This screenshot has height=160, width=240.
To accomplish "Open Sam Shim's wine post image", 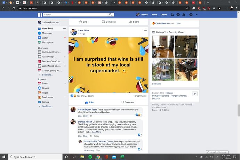I will click(109, 65).
